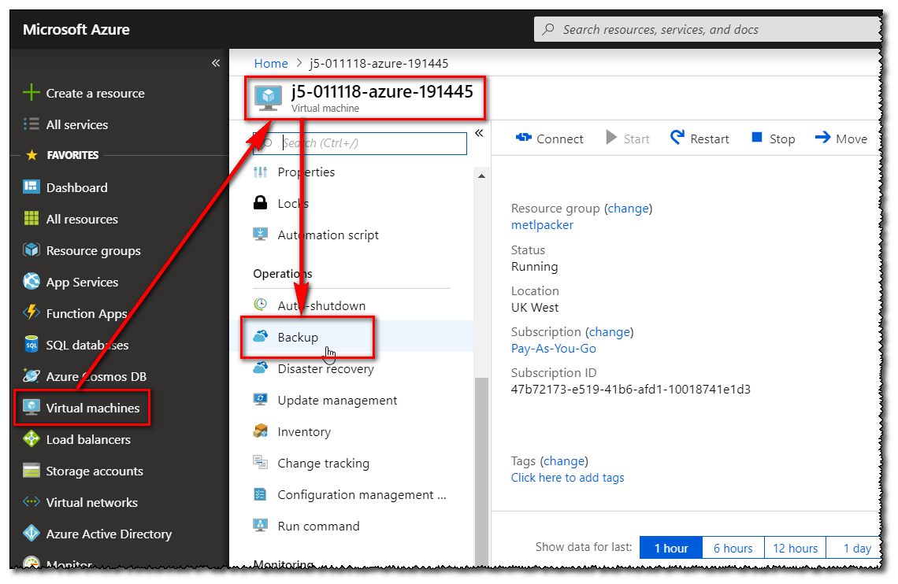This screenshot has height=584, width=898.
Task: Click the Load balancers diamond icon
Action: 31,438
